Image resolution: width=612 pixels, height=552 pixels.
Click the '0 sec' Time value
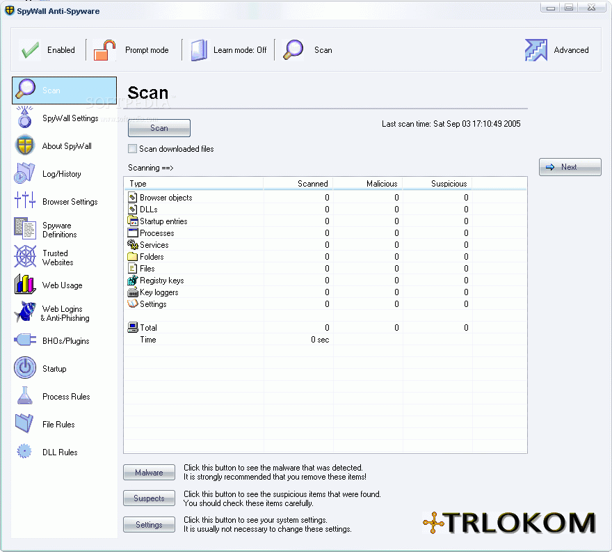tap(320, 340)
